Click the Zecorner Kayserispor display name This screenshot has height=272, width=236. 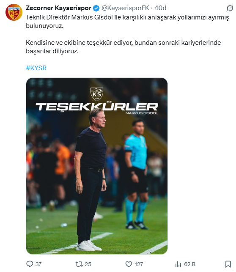(58, 8)
